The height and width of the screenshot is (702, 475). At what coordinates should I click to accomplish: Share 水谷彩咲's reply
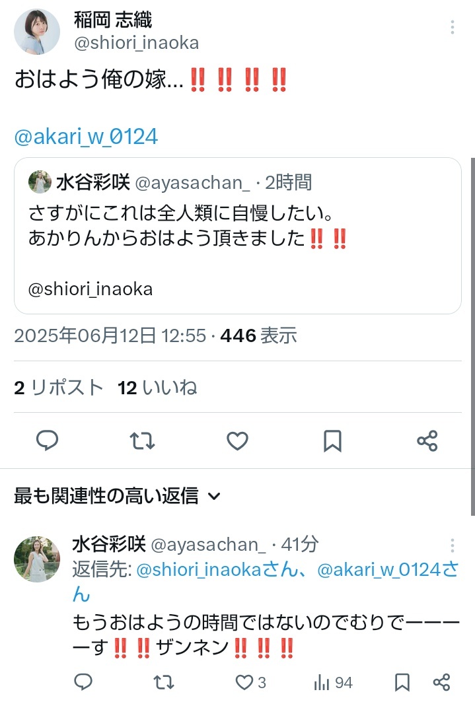tap(441, 682)
